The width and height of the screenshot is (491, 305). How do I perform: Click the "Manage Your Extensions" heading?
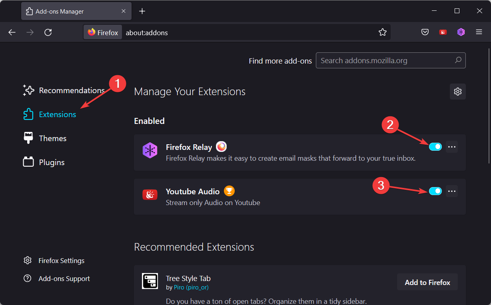190,92
